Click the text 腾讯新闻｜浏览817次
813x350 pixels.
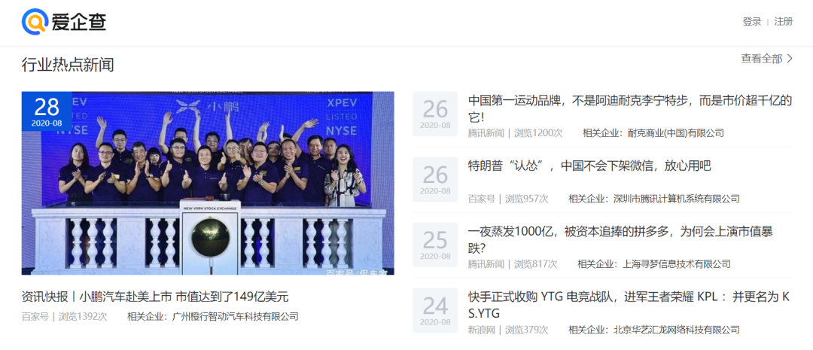[513, 264]
